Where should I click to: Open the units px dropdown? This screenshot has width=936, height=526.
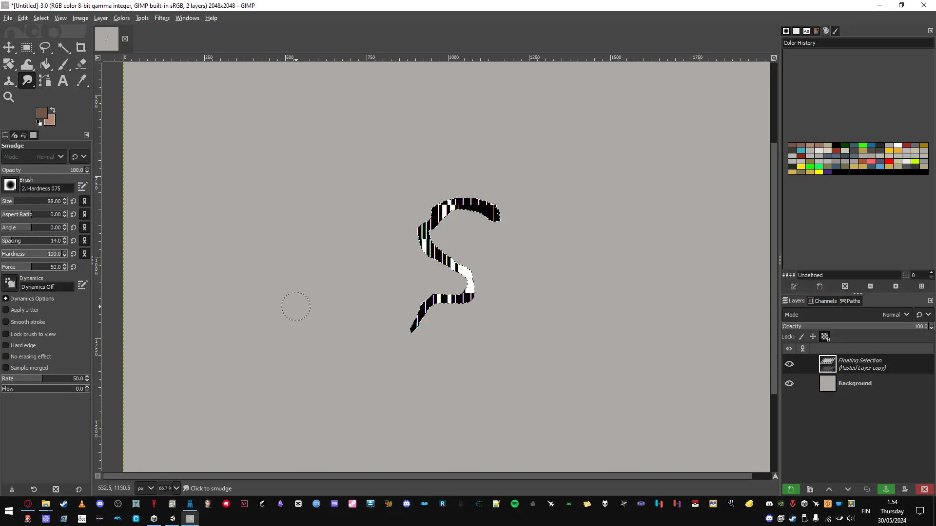coord(145,488)
